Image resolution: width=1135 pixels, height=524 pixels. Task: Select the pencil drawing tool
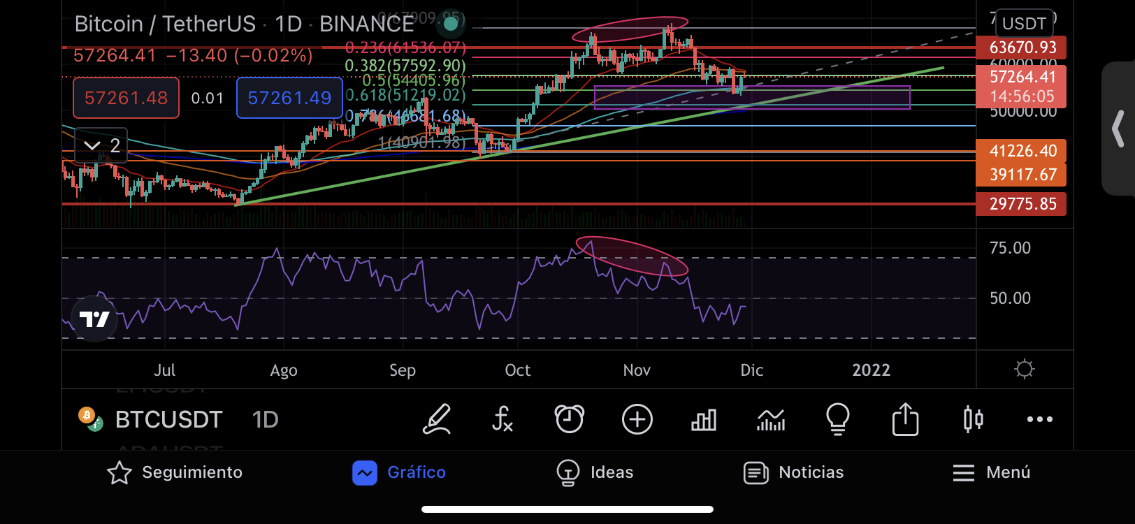coord(437,419)
